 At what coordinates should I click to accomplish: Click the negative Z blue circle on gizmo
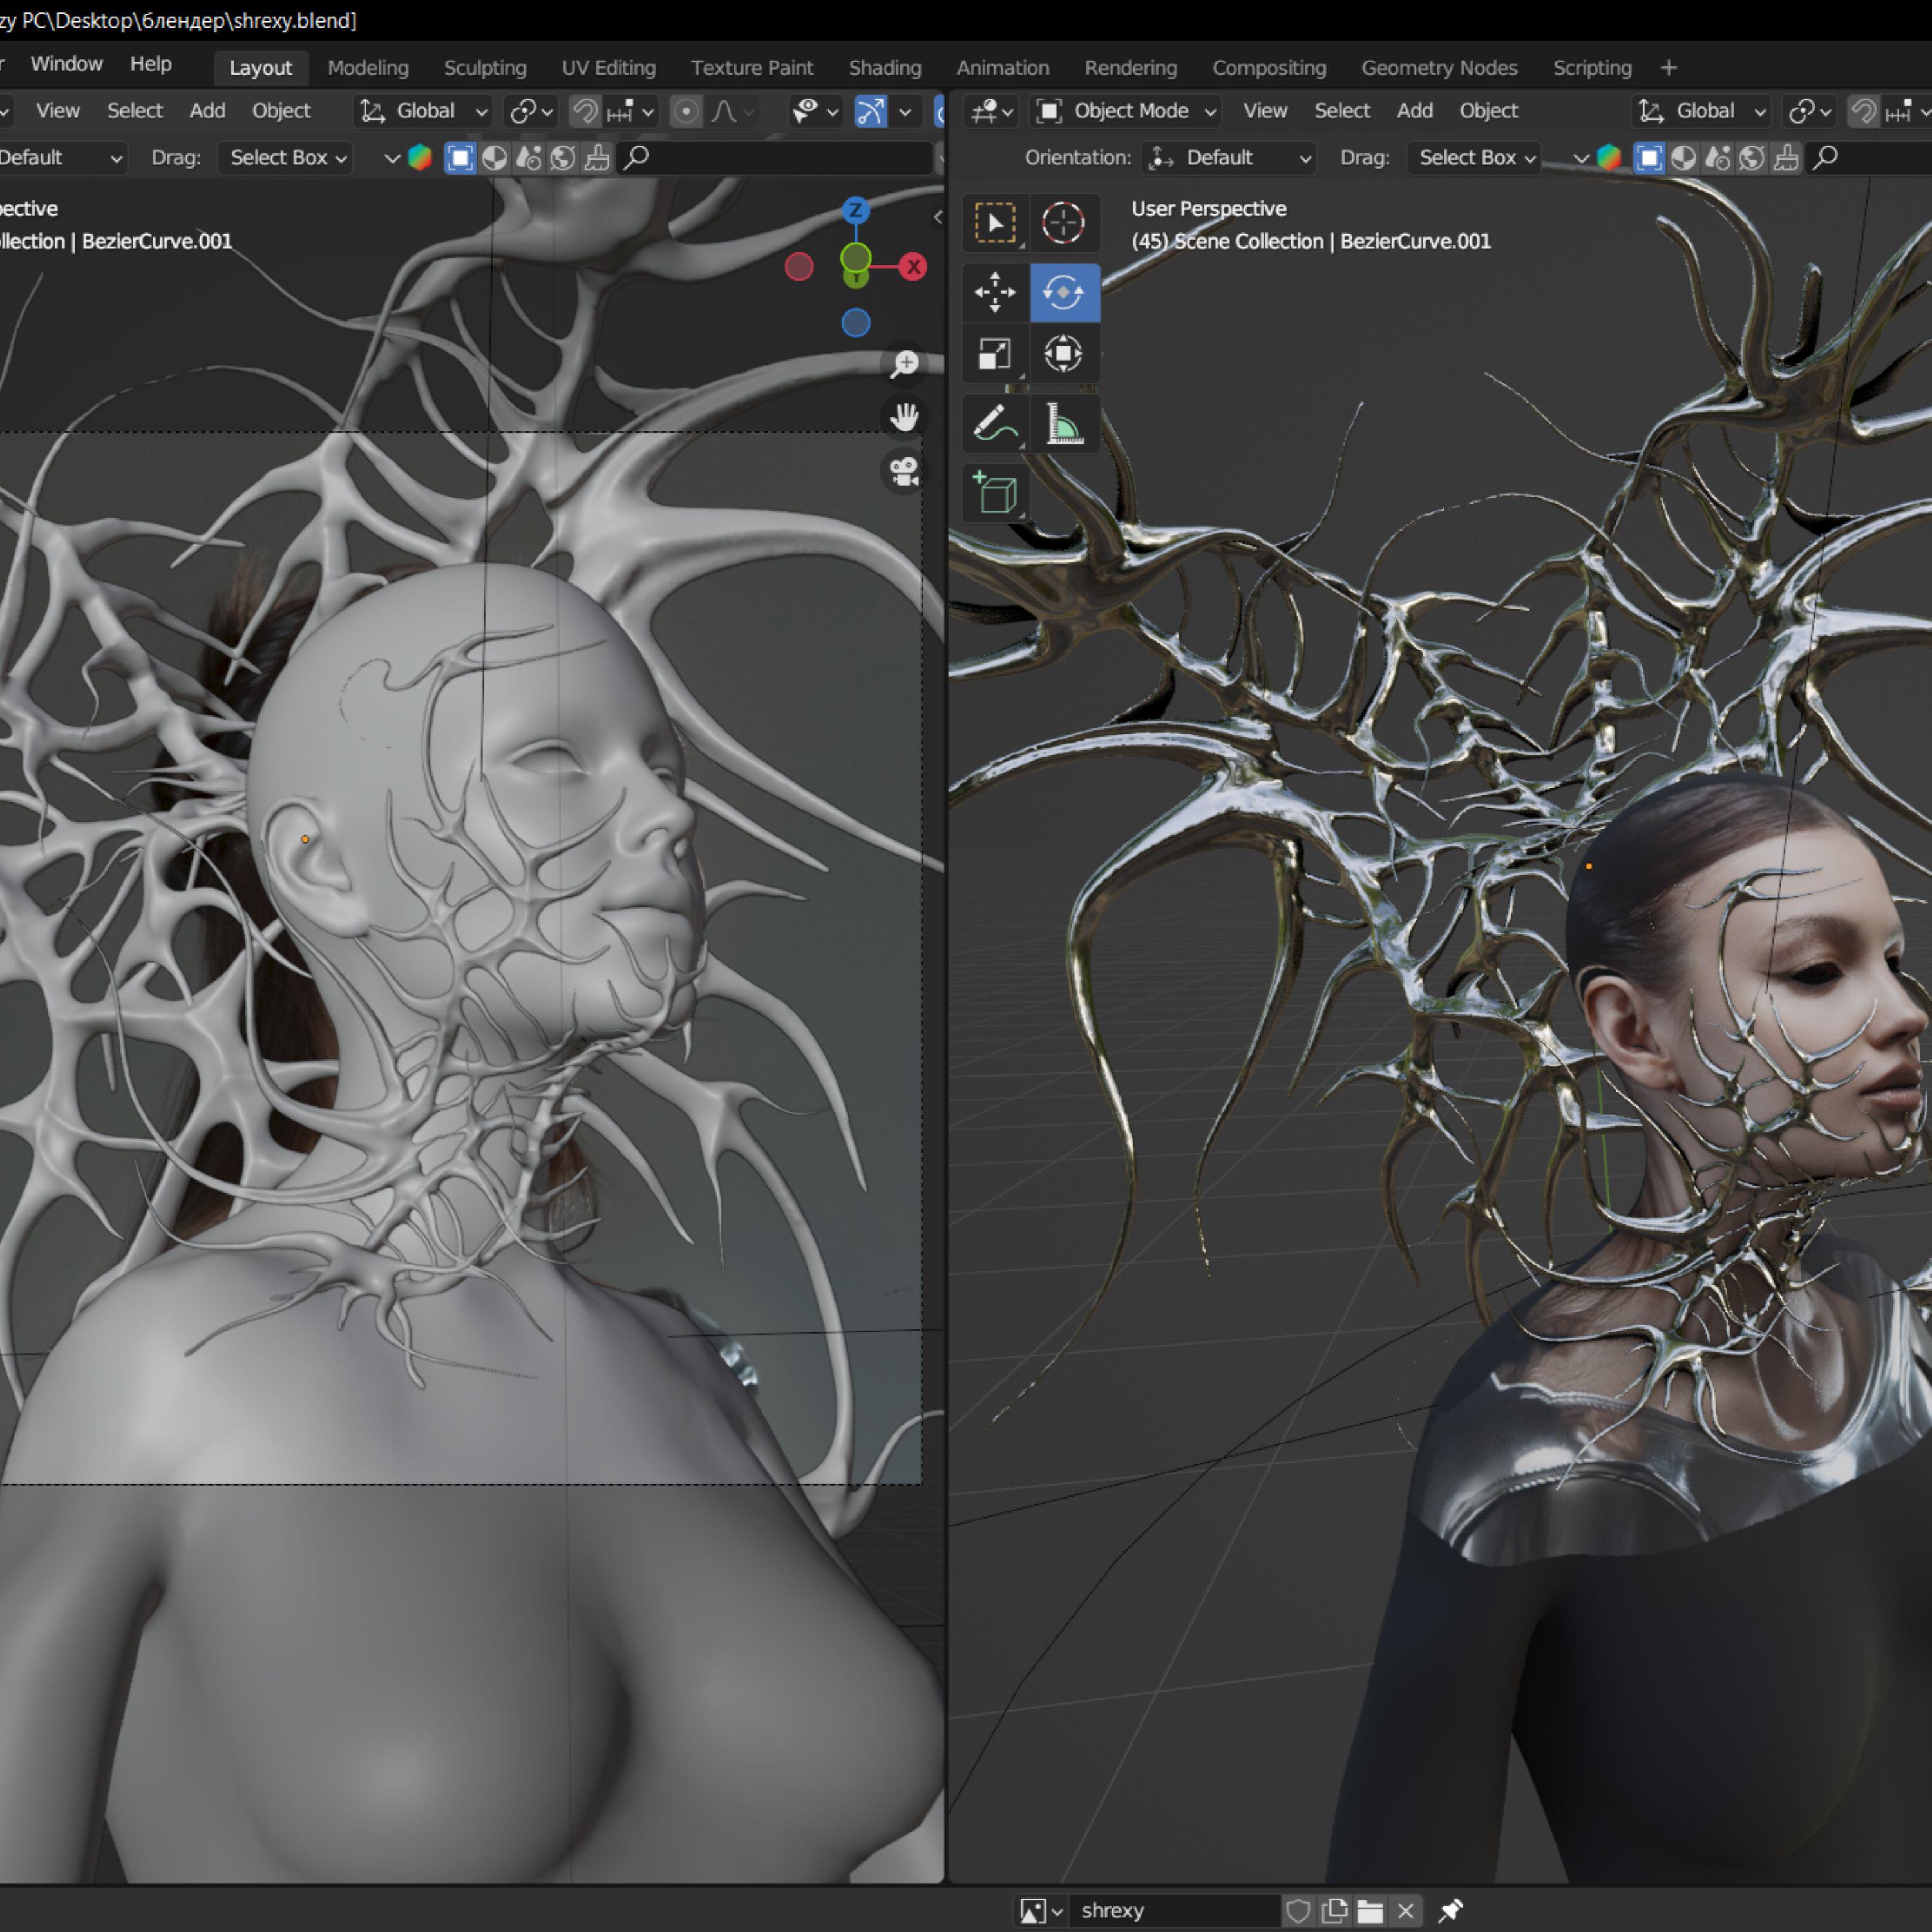click(856, 323)
